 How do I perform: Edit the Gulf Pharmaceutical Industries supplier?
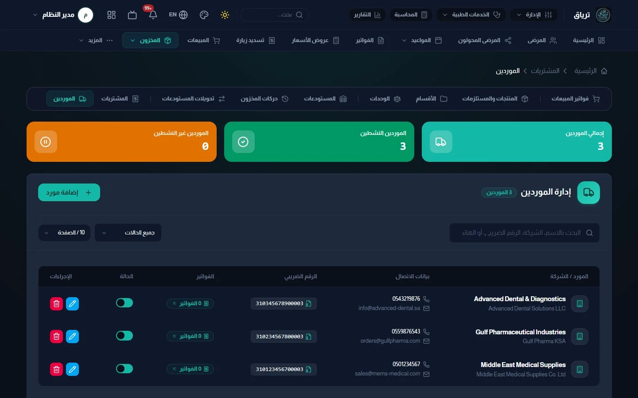pos(72,337)
